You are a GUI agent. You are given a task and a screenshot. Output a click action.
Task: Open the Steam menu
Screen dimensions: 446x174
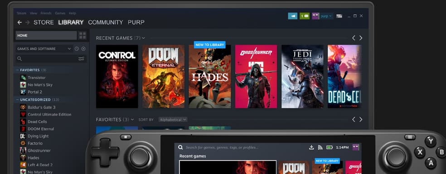21,13
